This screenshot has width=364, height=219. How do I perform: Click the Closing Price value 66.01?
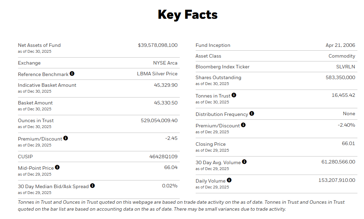(x=348, y=143)
